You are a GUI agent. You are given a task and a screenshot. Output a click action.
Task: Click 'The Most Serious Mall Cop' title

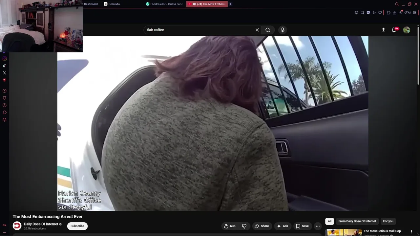(382, 231)
